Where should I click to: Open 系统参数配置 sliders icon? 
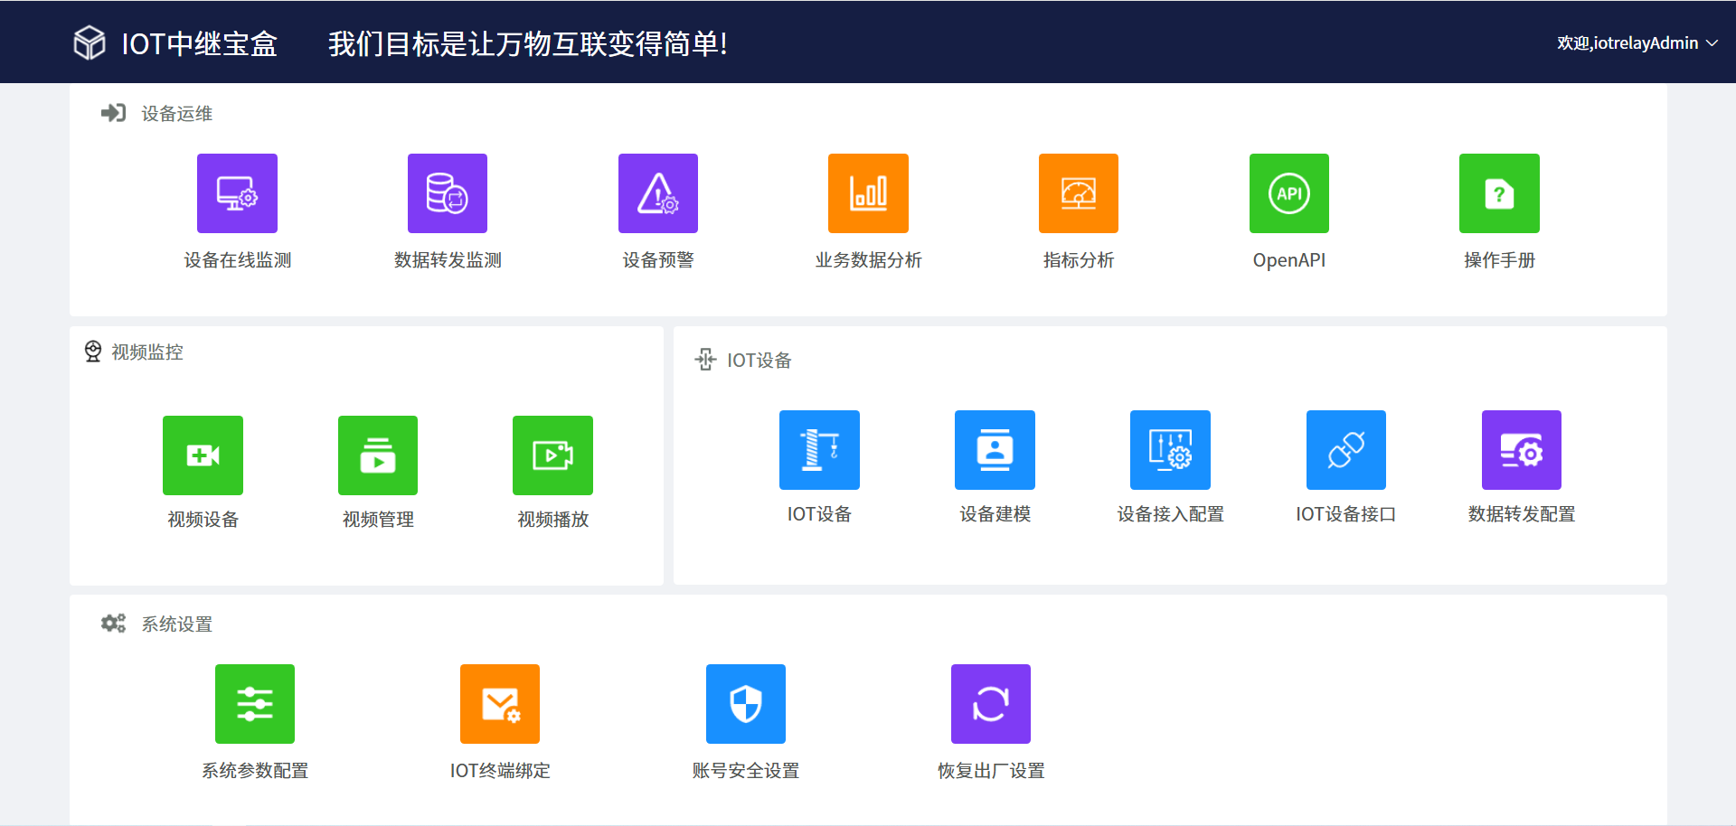[x=255, y=704]
